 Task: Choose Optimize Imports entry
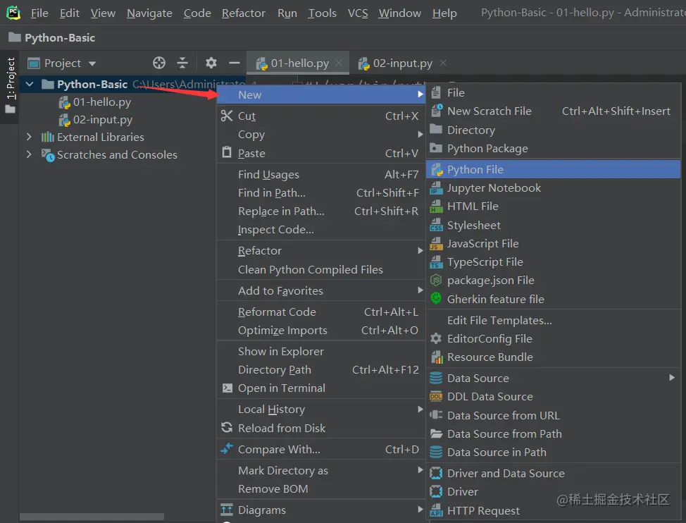tap(320, 330)
